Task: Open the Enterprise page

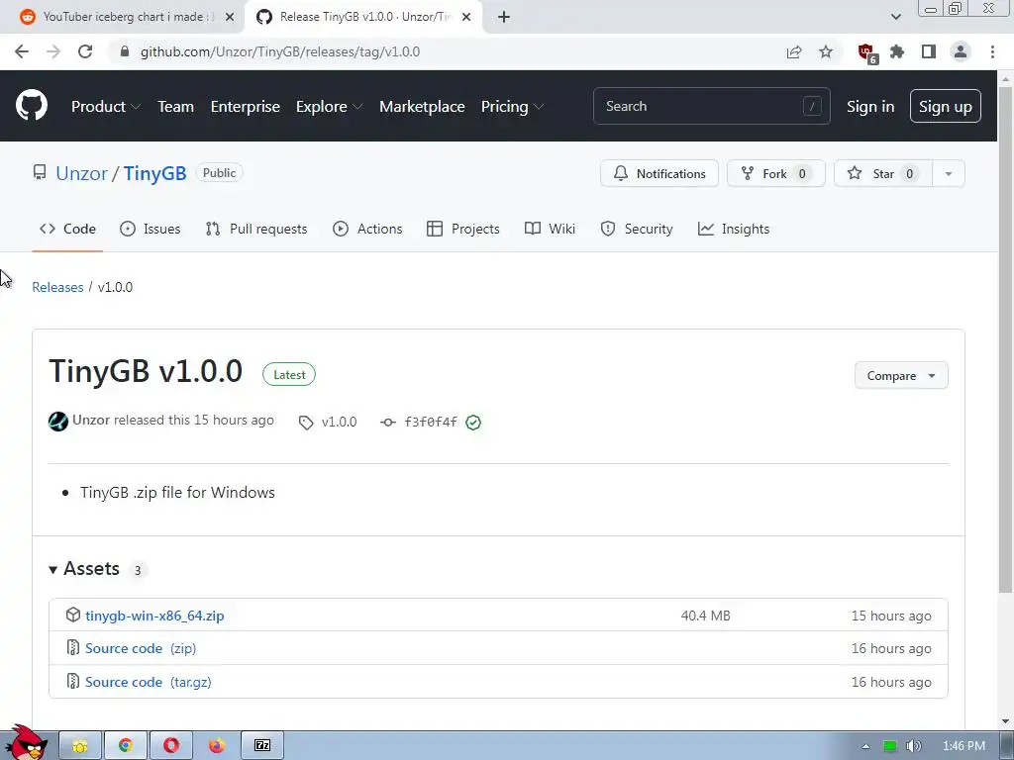Action: (x=246, y=107)
